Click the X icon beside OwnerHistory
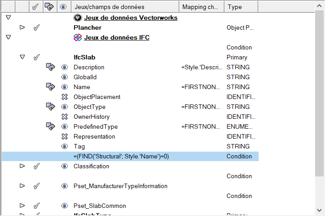Screen dimensions: 325x216 (65, 117)
